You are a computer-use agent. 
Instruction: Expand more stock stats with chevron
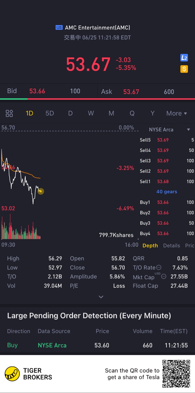point(101,297)
